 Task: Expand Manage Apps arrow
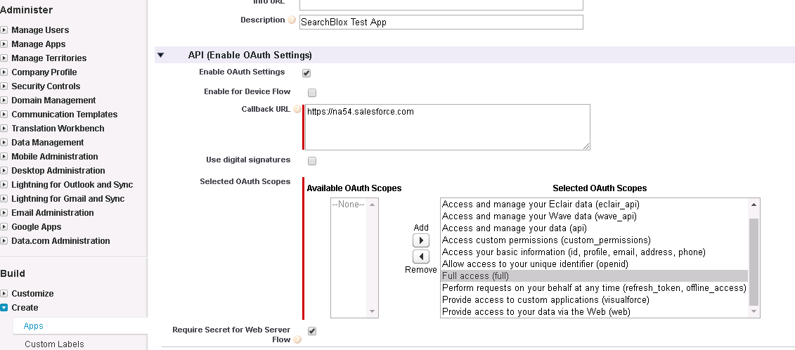(x=4, y=44)
